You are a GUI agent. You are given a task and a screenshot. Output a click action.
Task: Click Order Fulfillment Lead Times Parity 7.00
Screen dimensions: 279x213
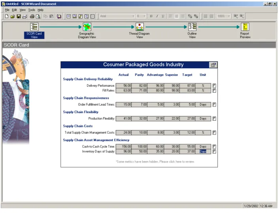coord(139,105)
